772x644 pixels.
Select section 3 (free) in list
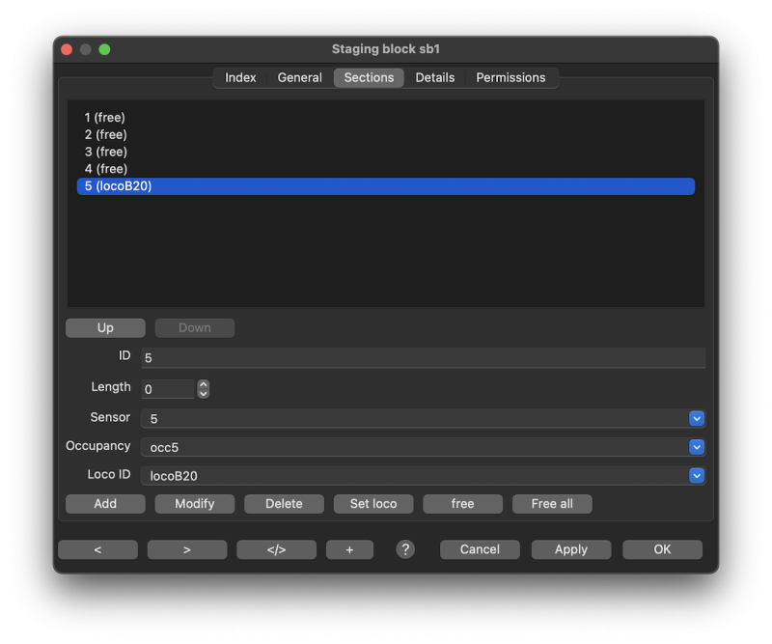point(106,152)
